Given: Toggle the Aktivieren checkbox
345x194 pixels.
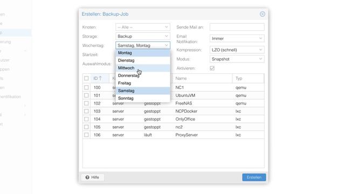Looking at the screenshot, I should [212, 68].
